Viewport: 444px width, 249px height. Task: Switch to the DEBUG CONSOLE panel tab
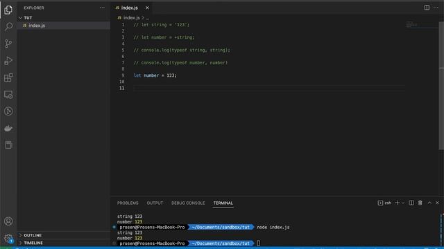pyautogui.click(x=188, y=203)
